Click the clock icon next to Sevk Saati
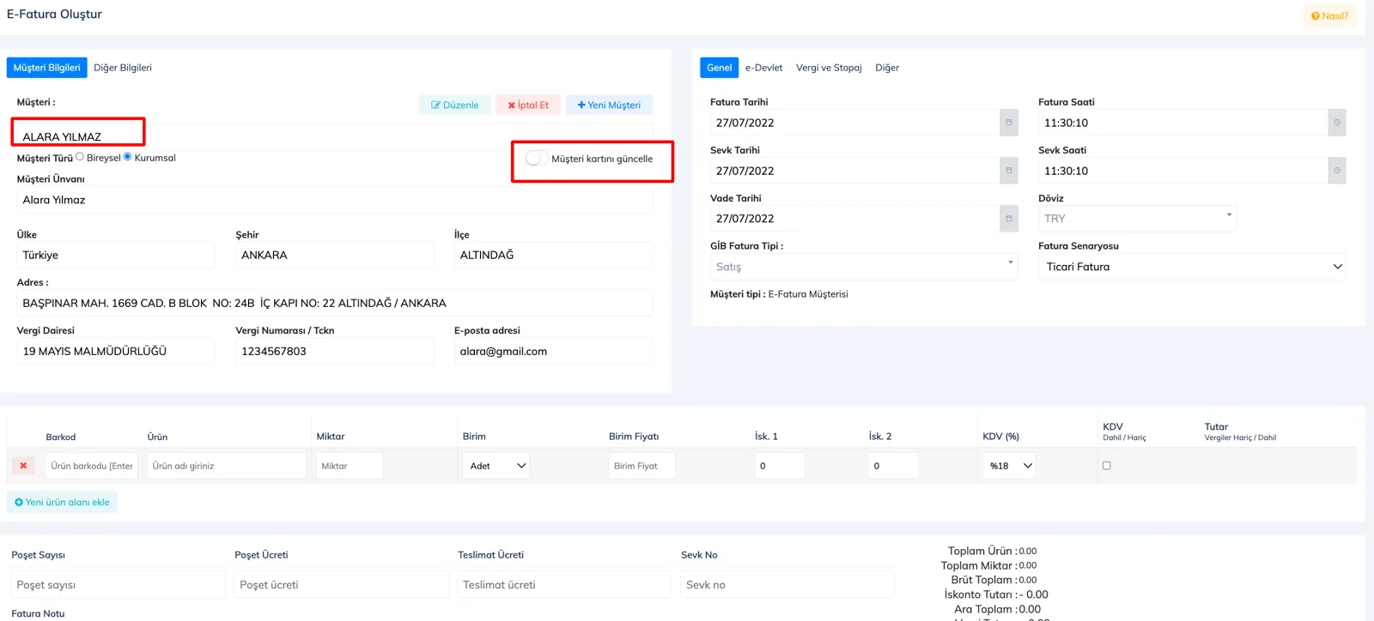Viewport: 1374px width, 621px height. [x=1336, y=171]
